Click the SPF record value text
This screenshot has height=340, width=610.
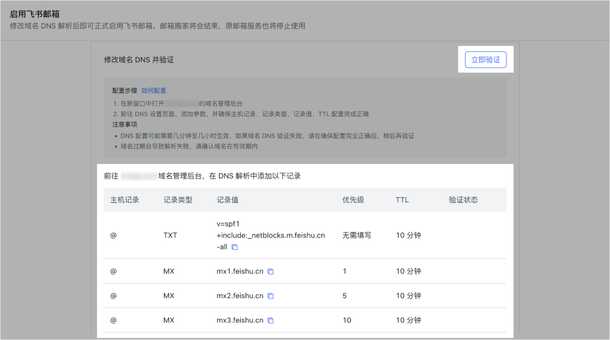[271, 235]
